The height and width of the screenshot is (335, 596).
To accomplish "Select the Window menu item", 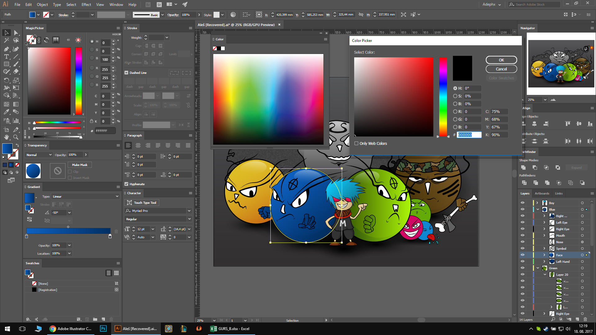I will [116, 4].
